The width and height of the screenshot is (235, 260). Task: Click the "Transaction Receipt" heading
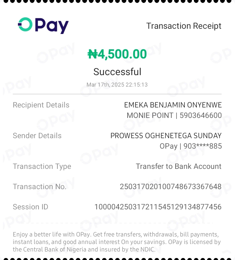click(184, 26)
